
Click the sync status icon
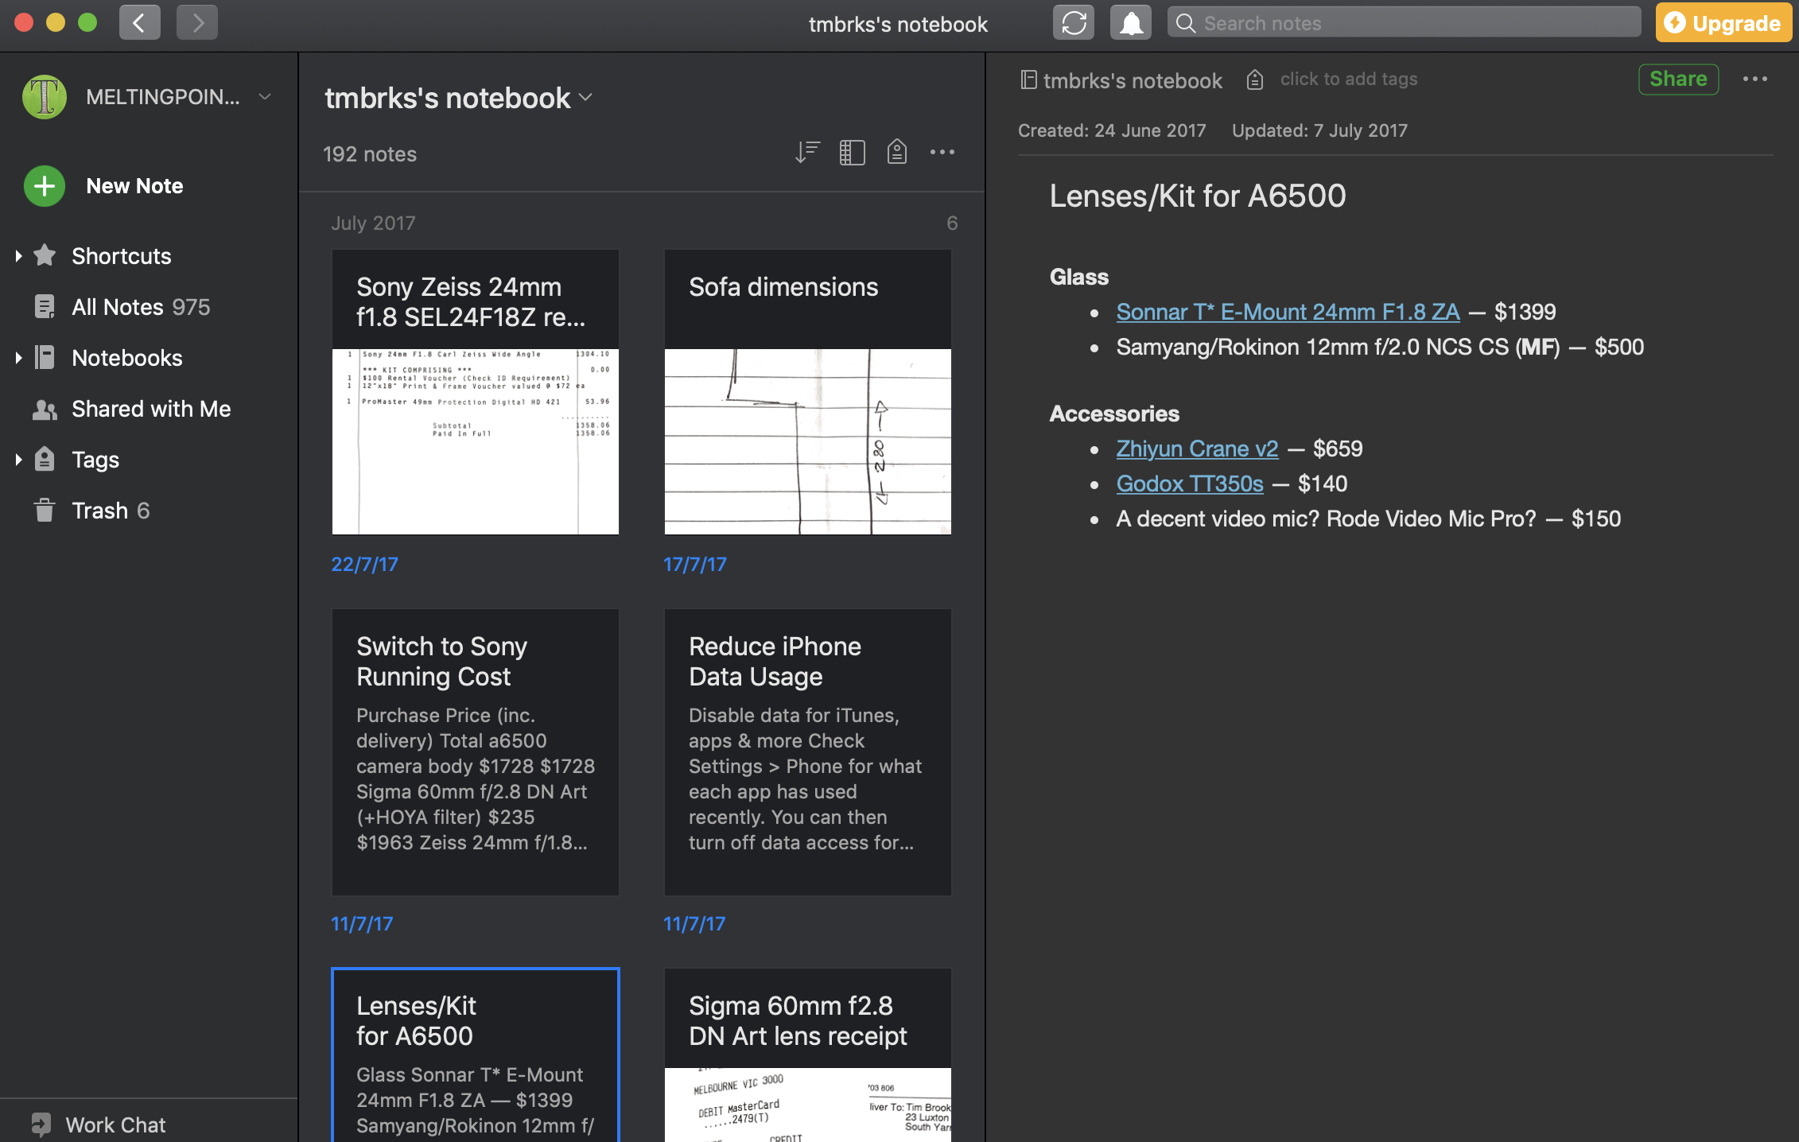click(x=1074, y=24)
